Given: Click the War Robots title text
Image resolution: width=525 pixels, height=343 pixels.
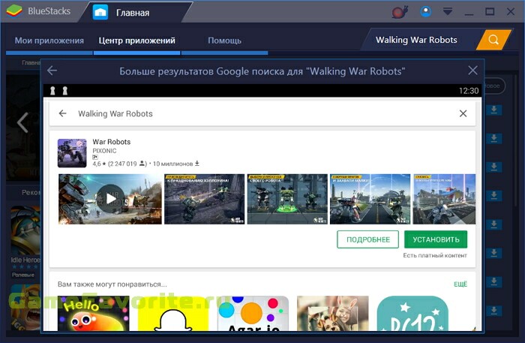Looking at the screenshot, I should click(112, 142).
